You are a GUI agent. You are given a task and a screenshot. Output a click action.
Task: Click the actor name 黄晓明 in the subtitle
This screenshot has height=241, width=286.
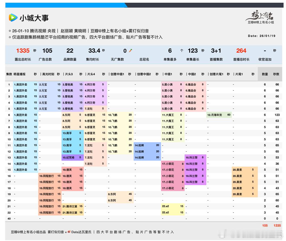pyautogui.click(x=80, y=31)
